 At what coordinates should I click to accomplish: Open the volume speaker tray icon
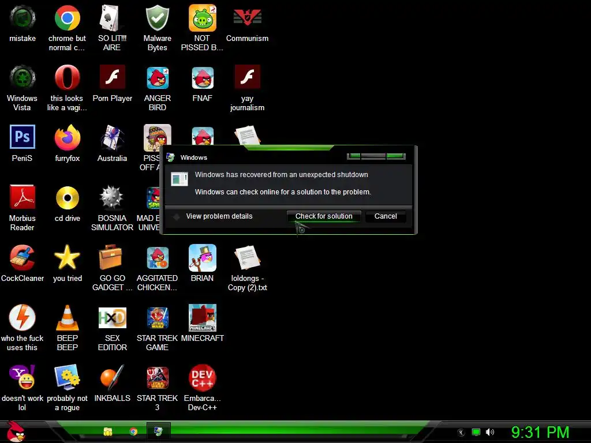(490, 432)
